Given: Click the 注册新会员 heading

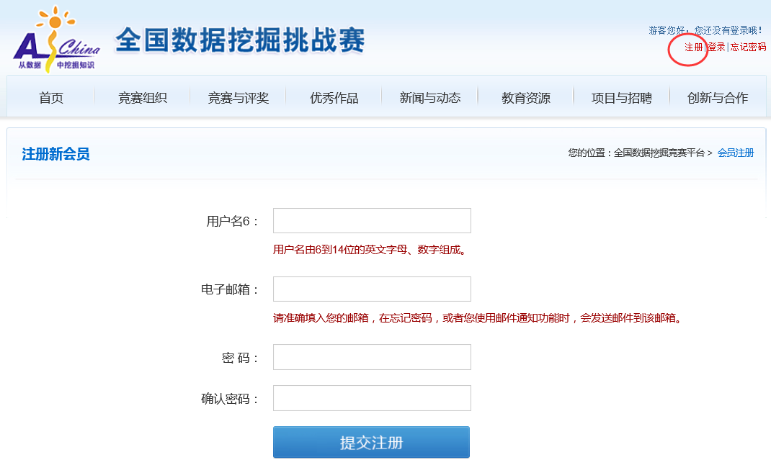Looking at the screenshot, I should coord(55,154).
